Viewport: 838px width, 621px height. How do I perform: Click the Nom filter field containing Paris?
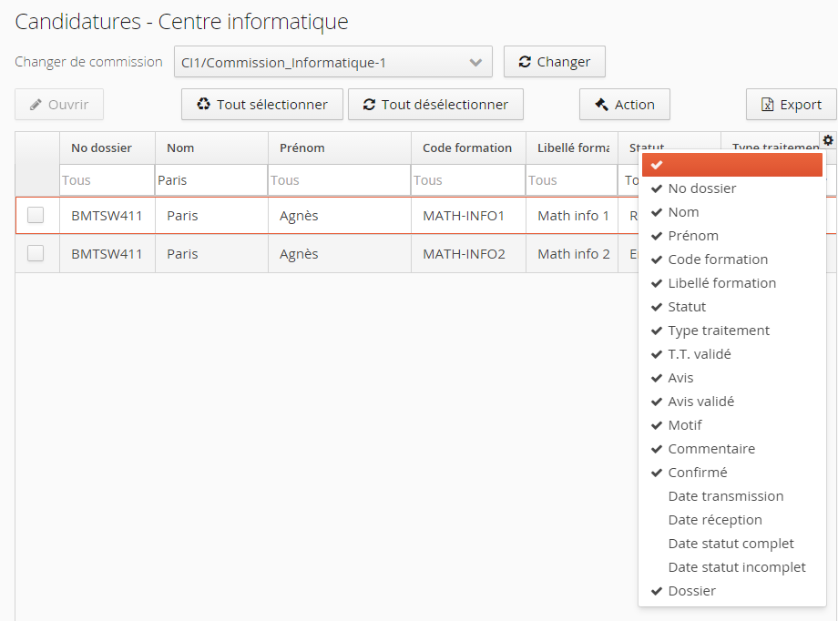209,180
